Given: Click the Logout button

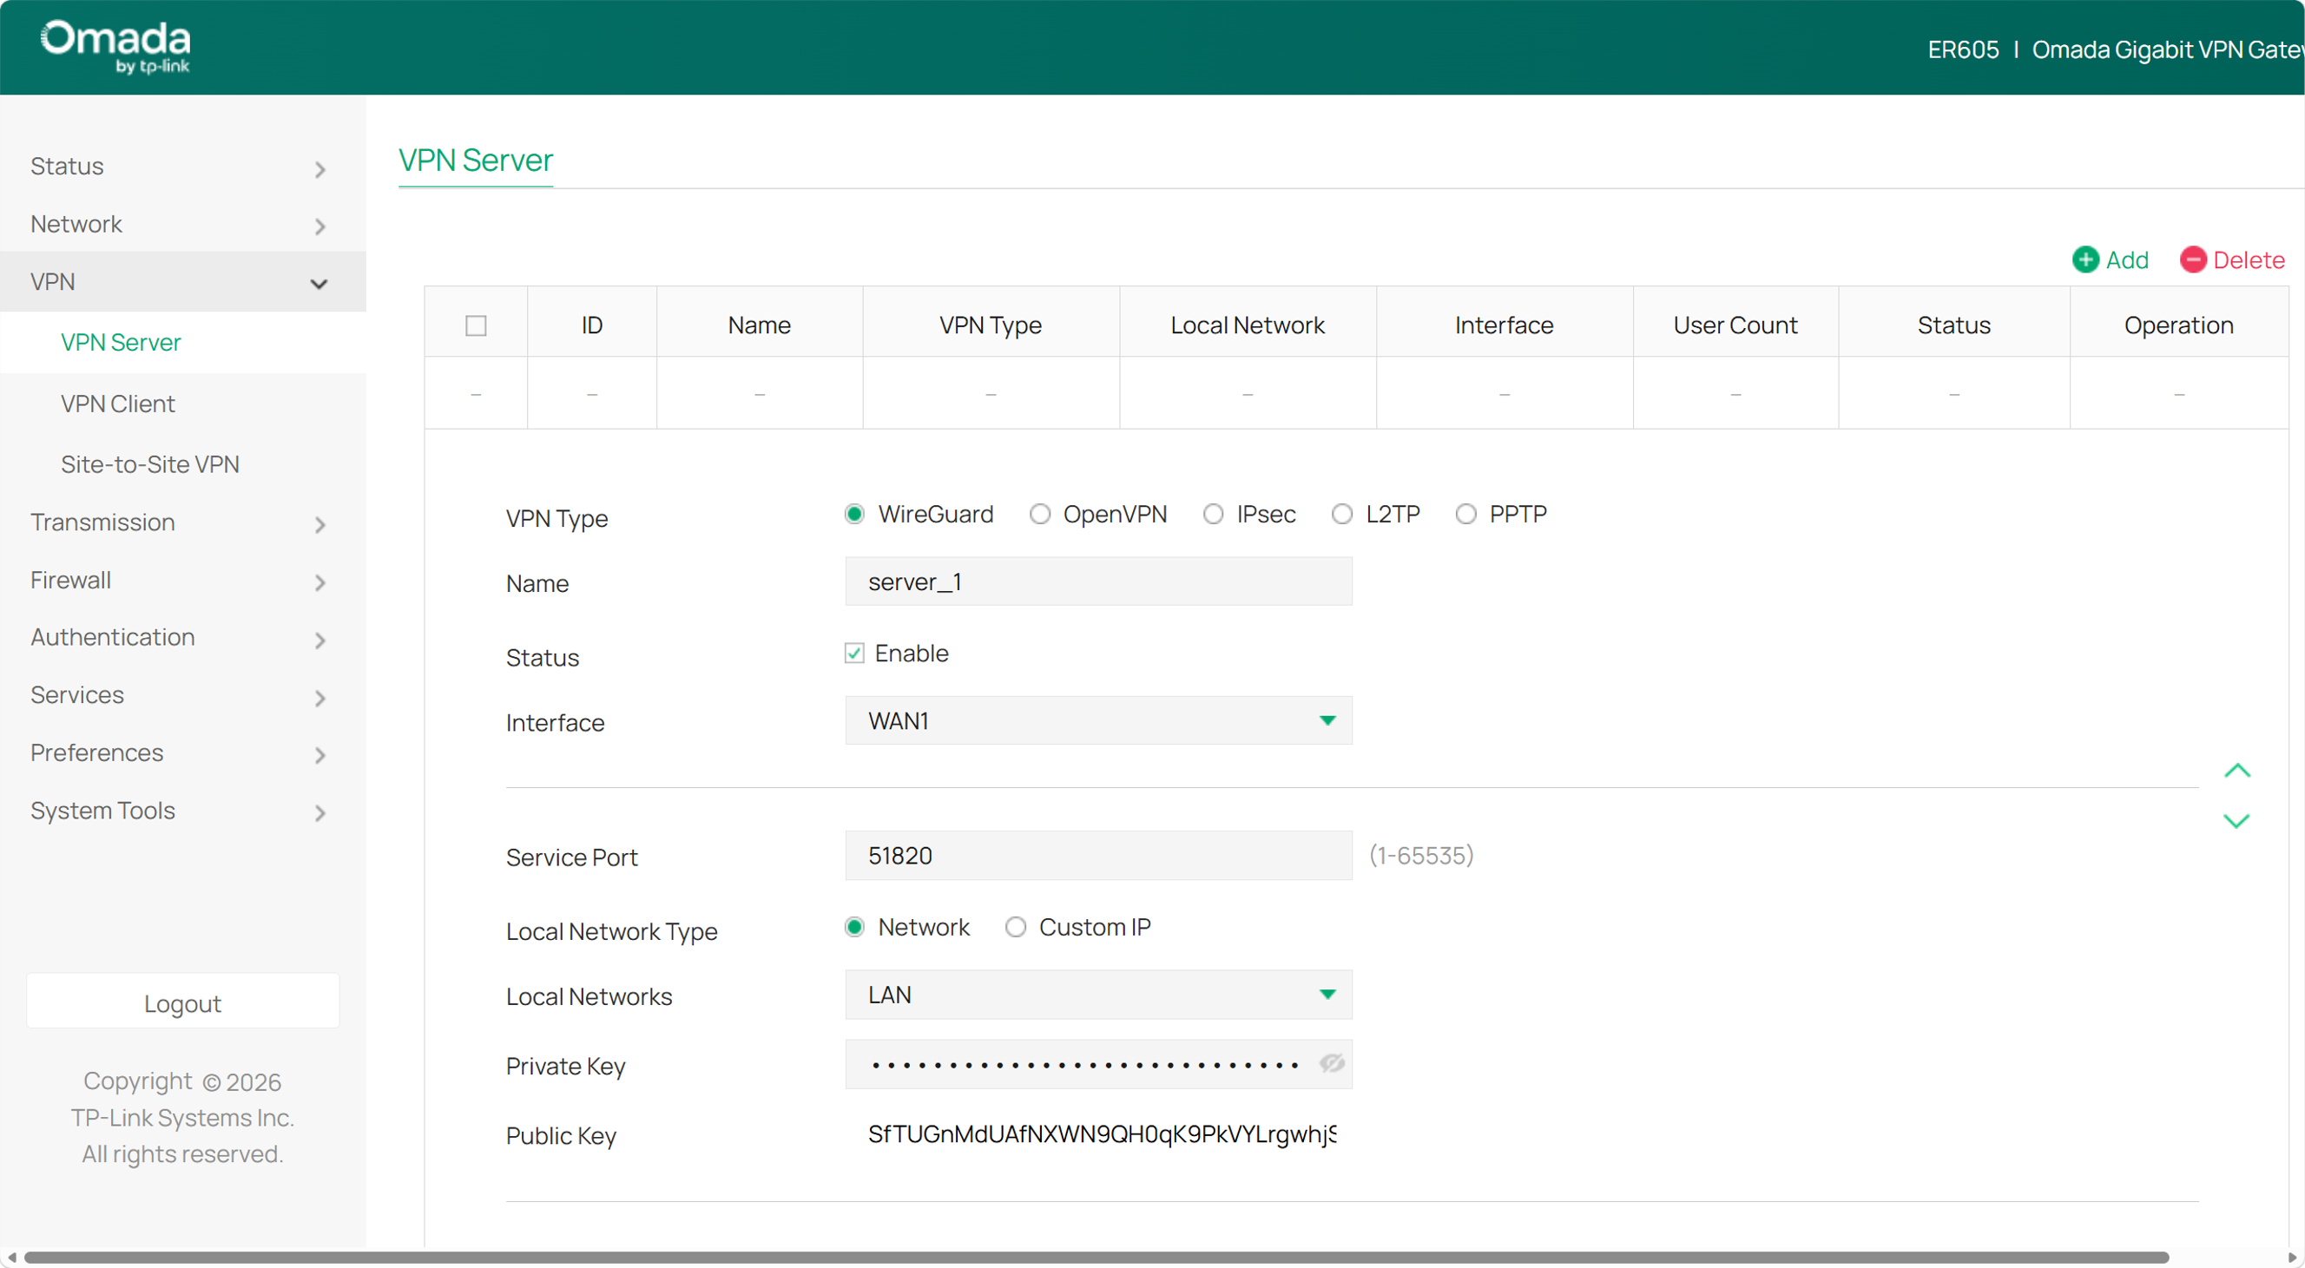Looking at the screenshot, I should (182, 1002).
